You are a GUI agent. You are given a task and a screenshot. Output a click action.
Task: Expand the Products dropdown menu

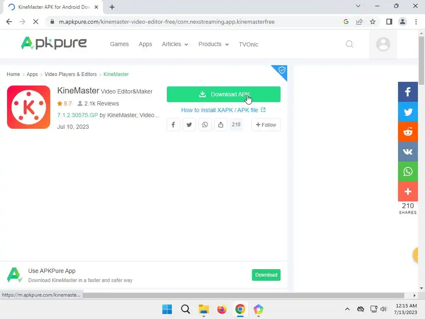coord(214,44)
